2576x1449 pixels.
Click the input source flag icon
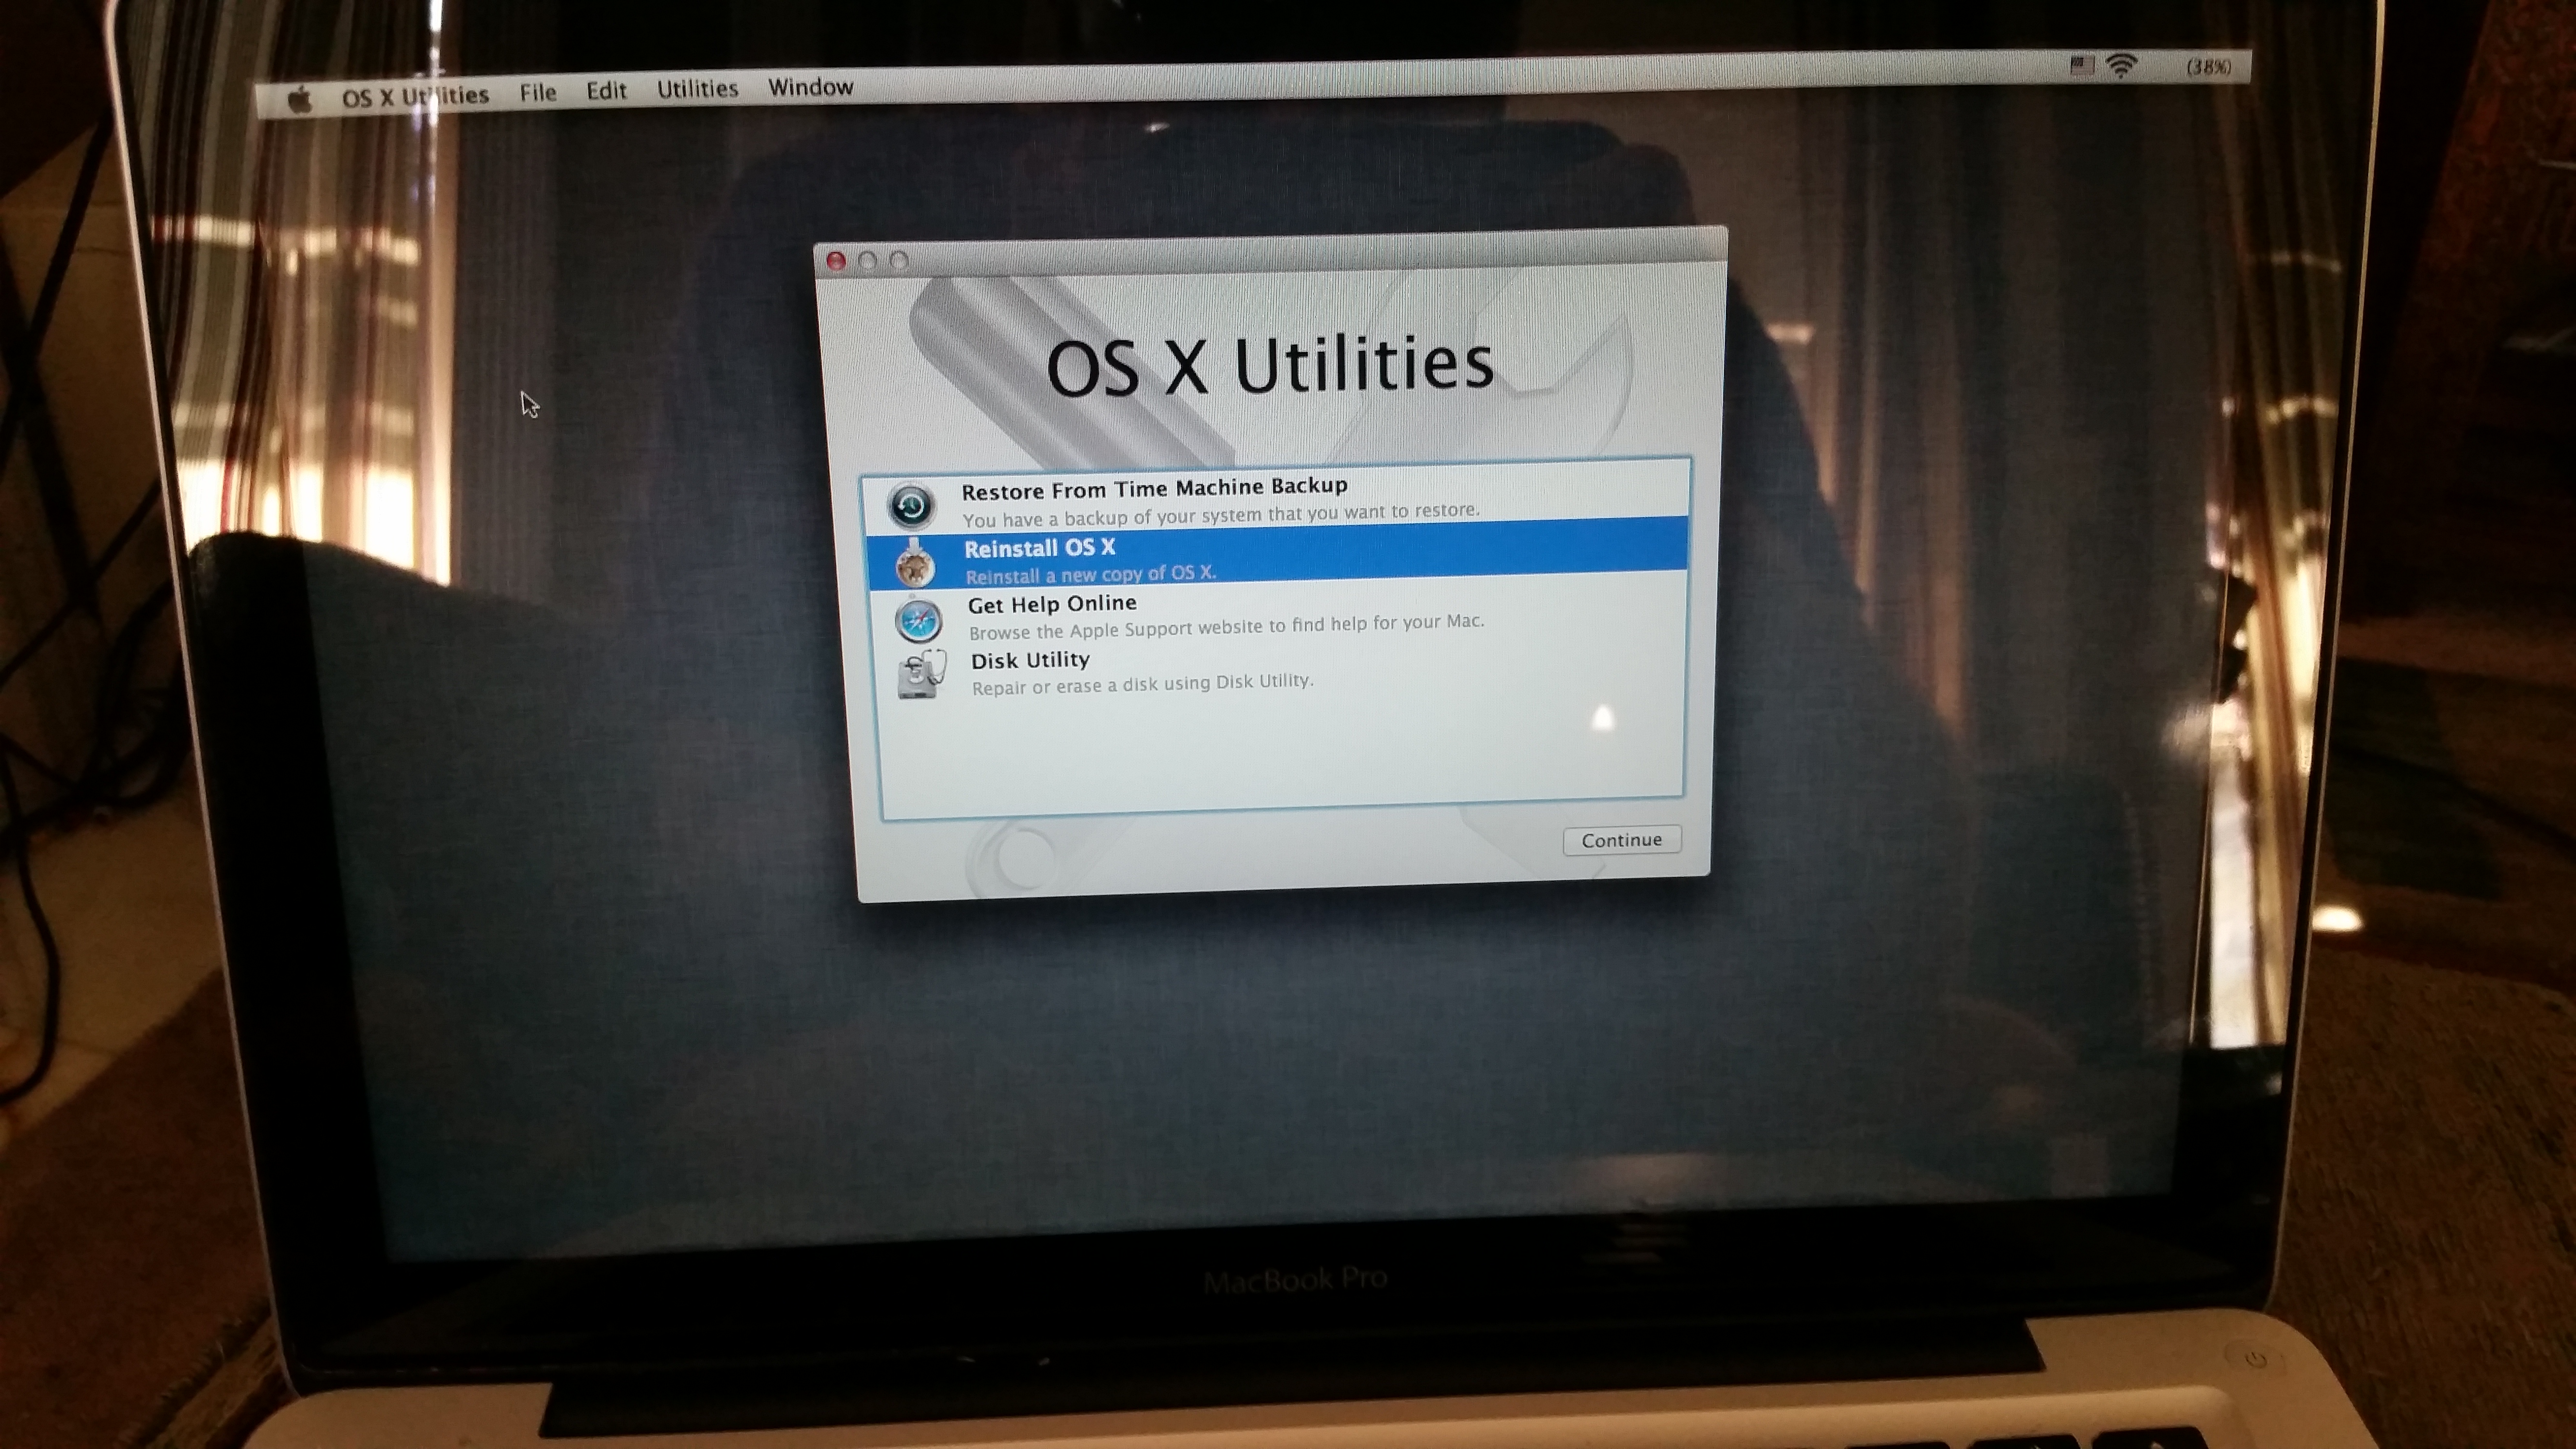pos(2082,66)
